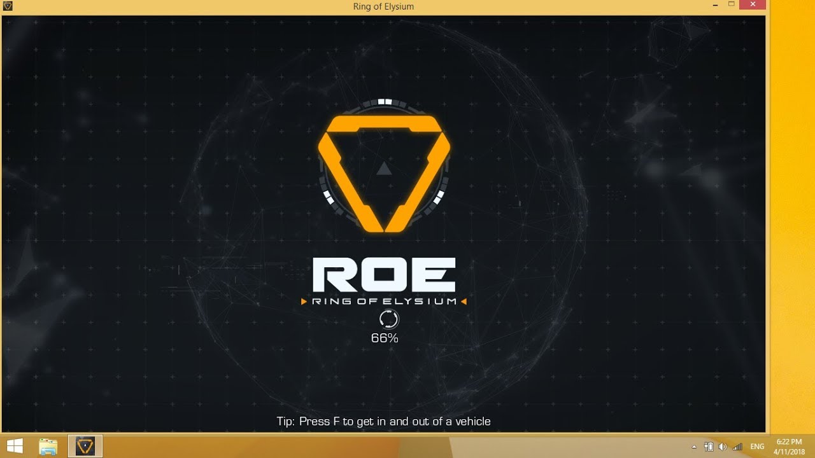Click the Ring of Elysium title bar icon
This screenshot has width=815, height=458.
pyautogui.click(x=8, y=6)
